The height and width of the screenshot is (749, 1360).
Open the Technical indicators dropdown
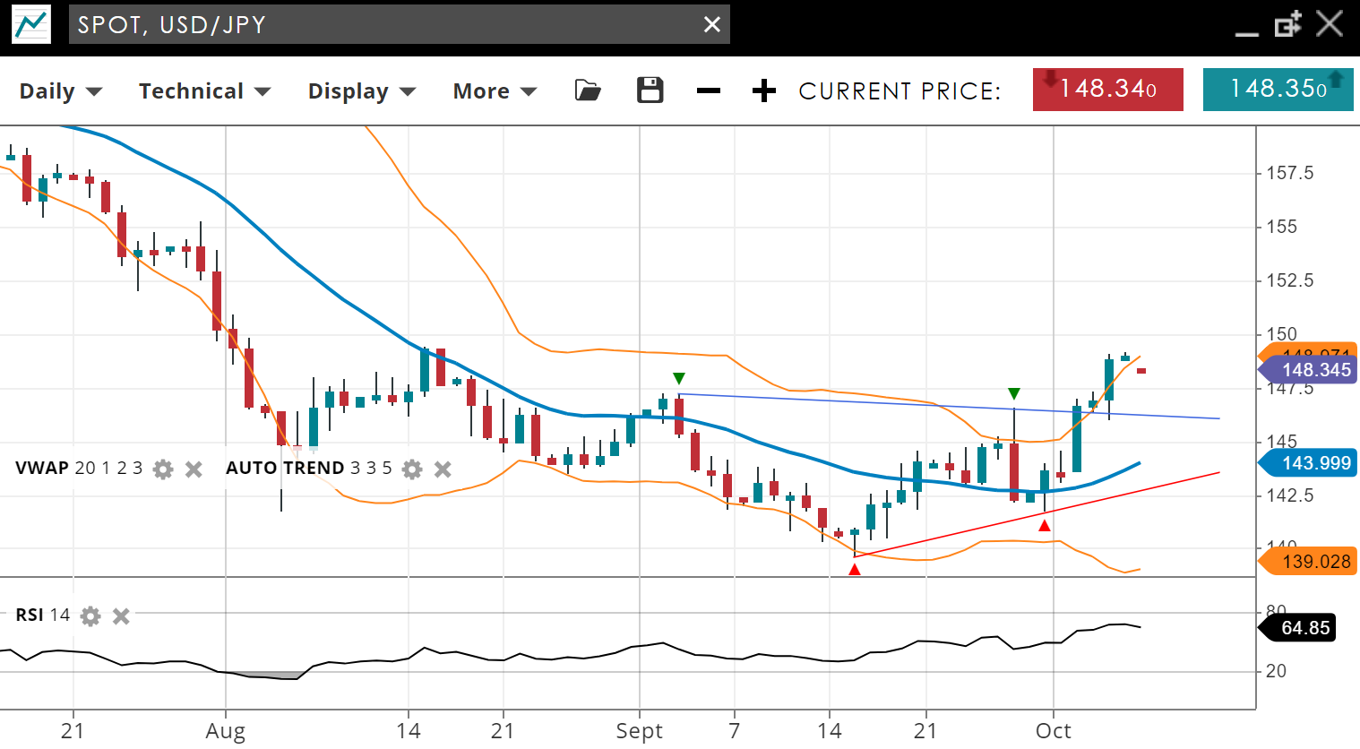click(x=204, y=91)
